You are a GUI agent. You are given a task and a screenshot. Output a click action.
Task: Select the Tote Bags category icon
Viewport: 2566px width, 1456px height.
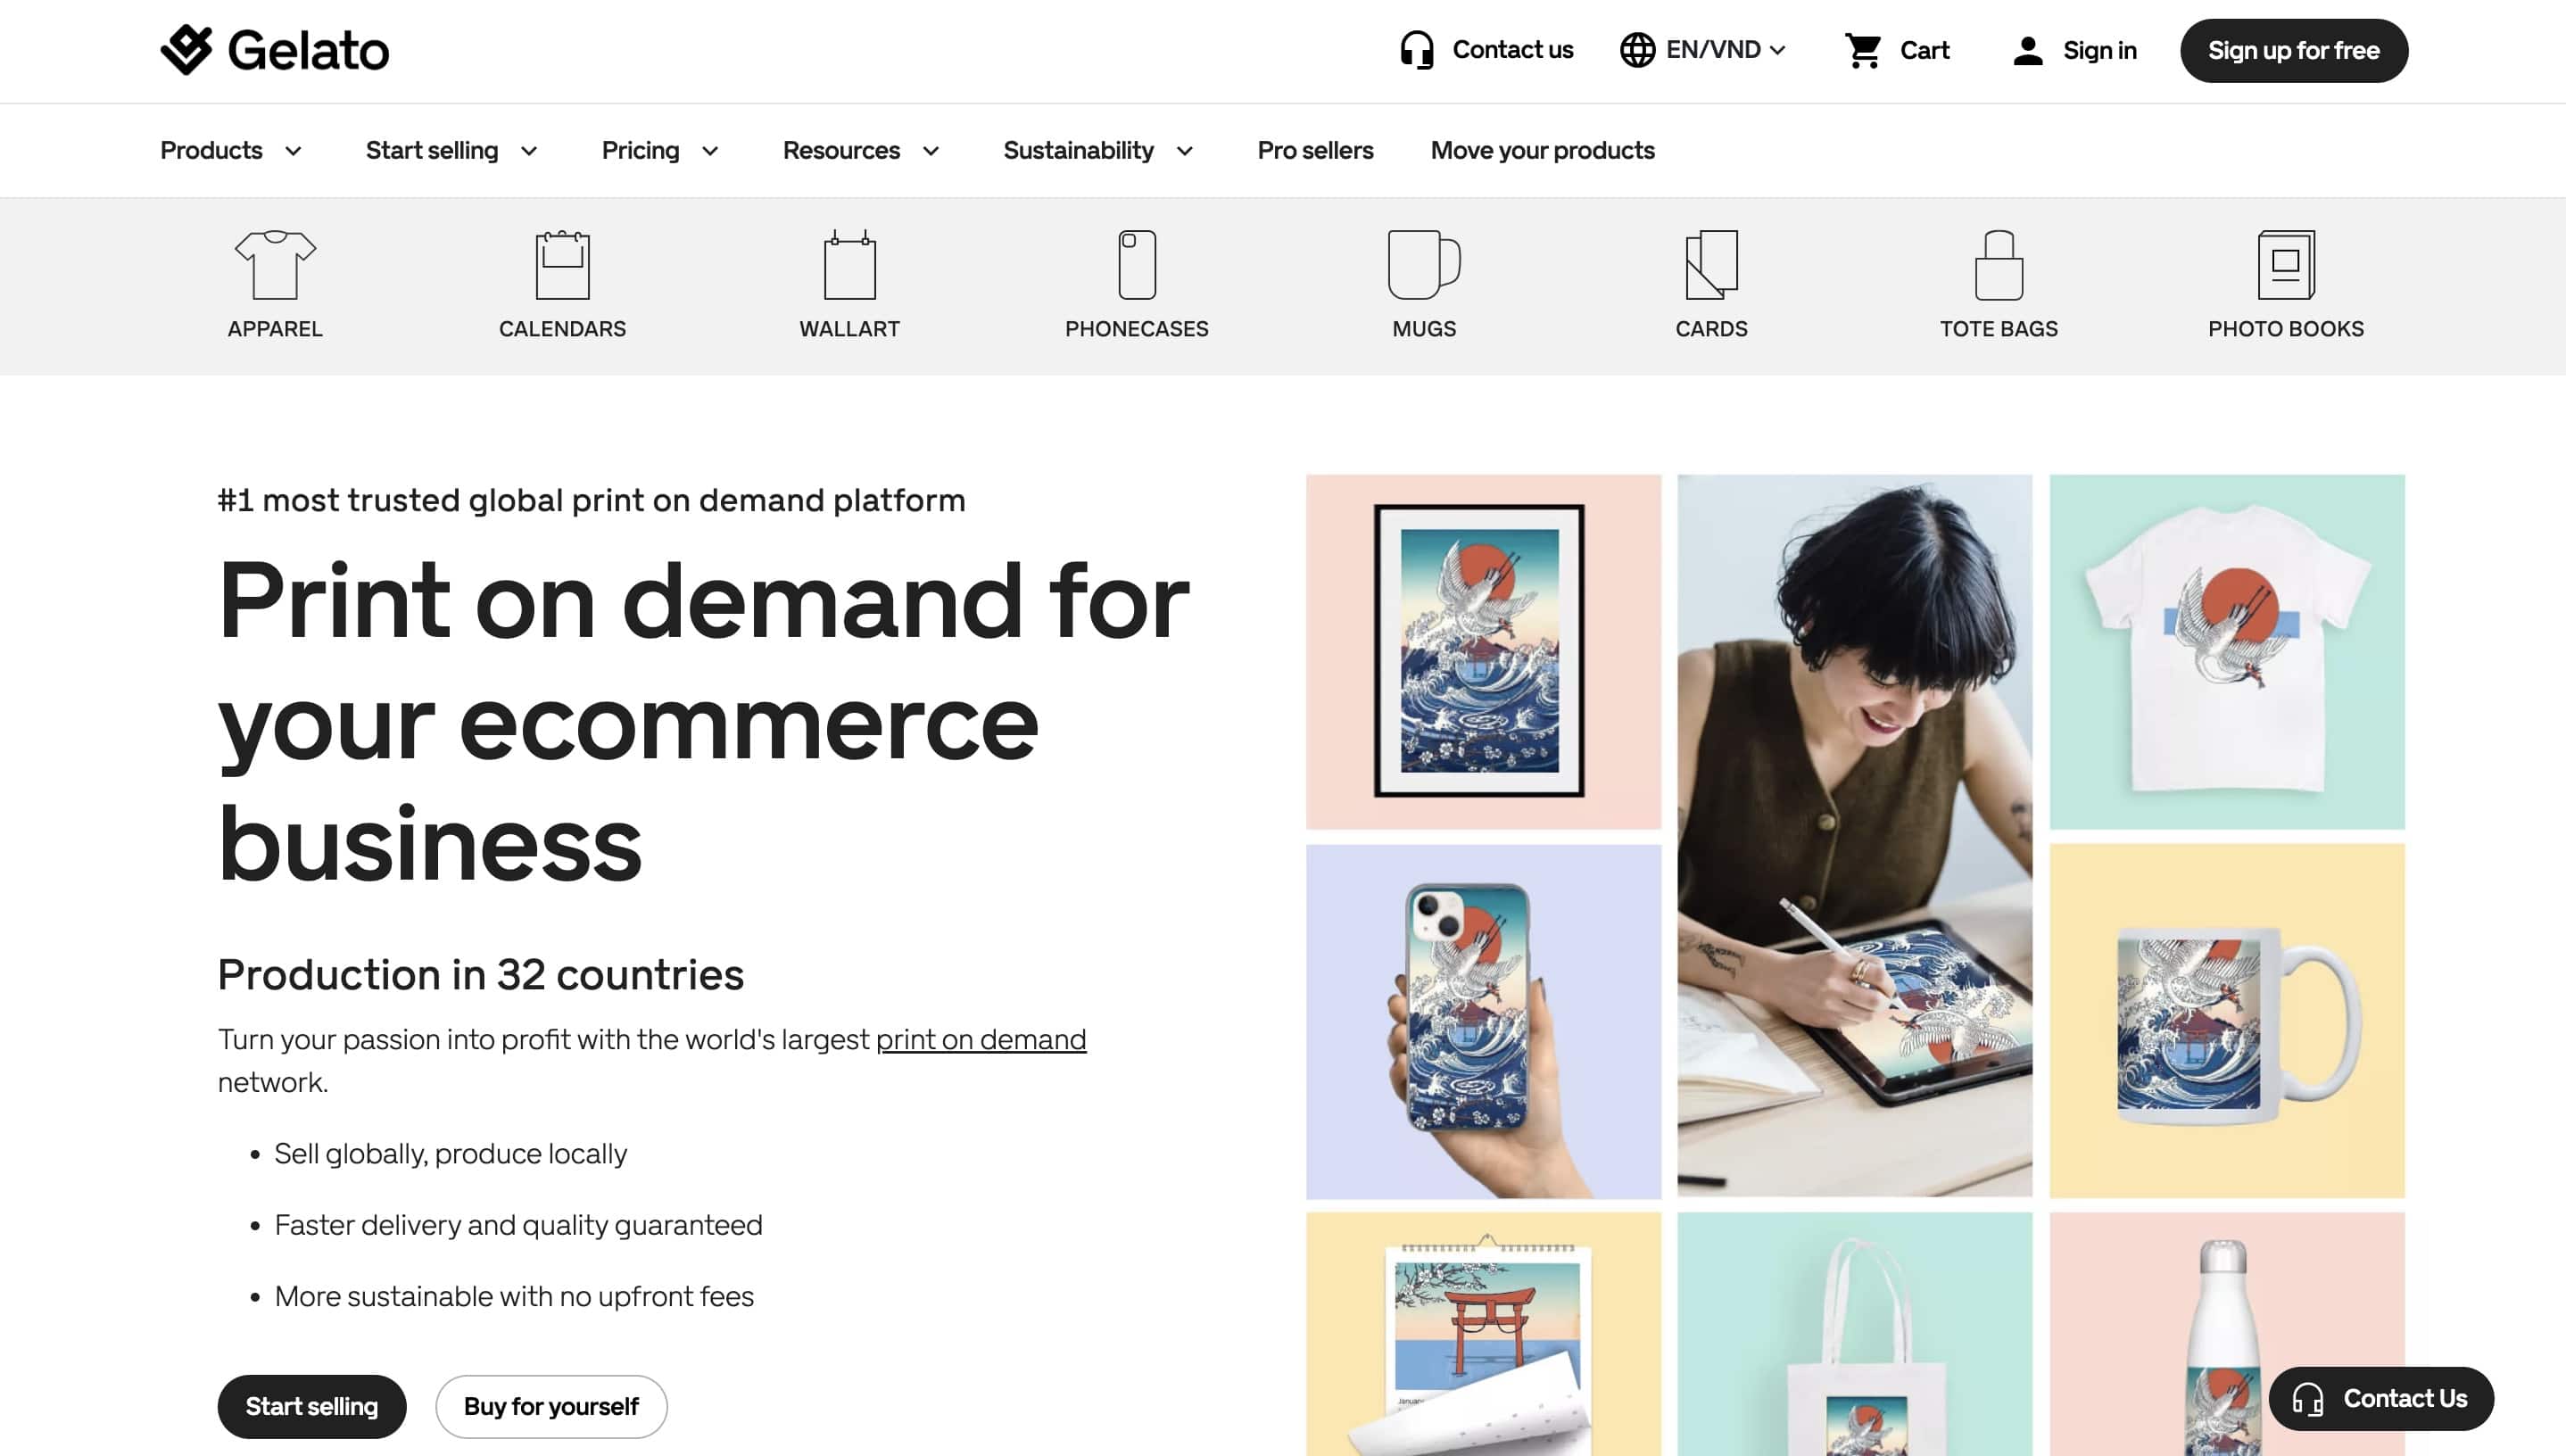(1998, 265)
